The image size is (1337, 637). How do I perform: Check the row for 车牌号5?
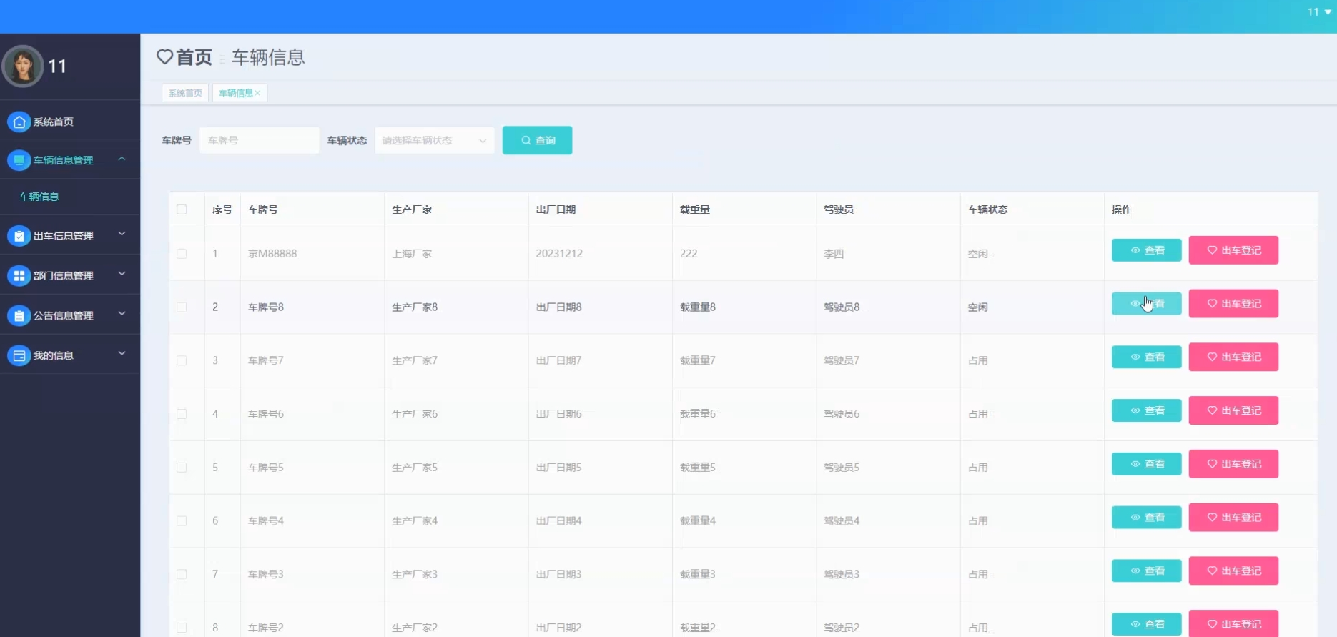tap(182, 468)
